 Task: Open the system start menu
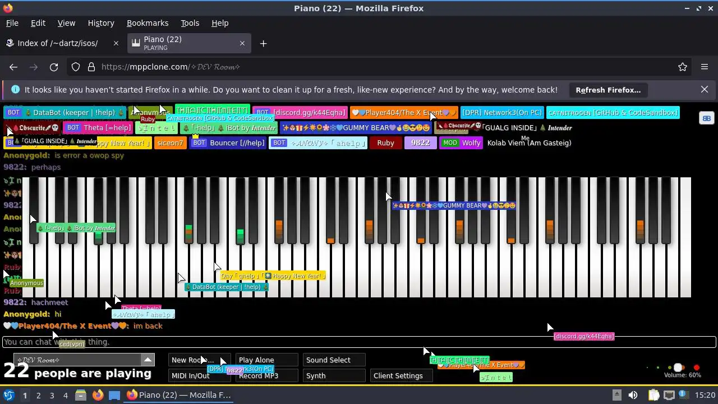tap(8, 395)
